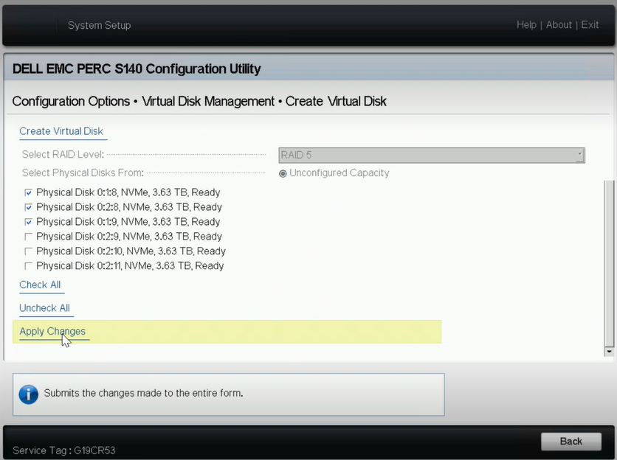This screenshot has width=617, height=460.
Task: Click the Apply Changes link
Action: (x=52, y=332)
